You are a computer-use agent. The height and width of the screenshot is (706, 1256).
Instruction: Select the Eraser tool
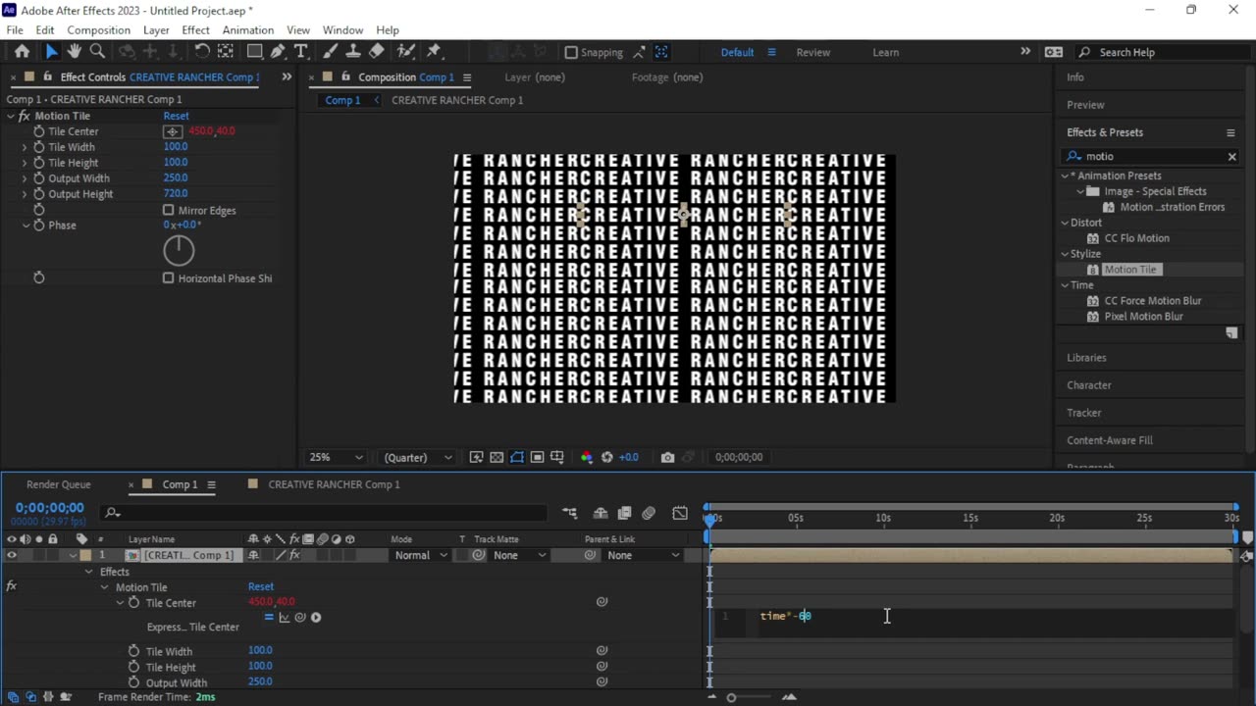[377, 52]
